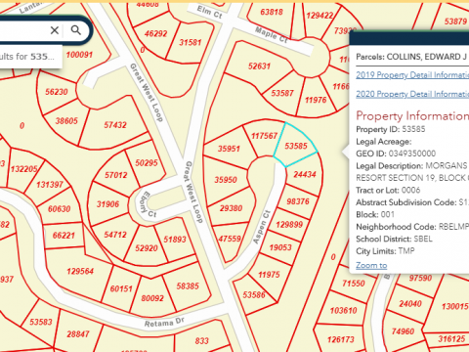Open 2019 Property Detail Information link

pos(412,75)
